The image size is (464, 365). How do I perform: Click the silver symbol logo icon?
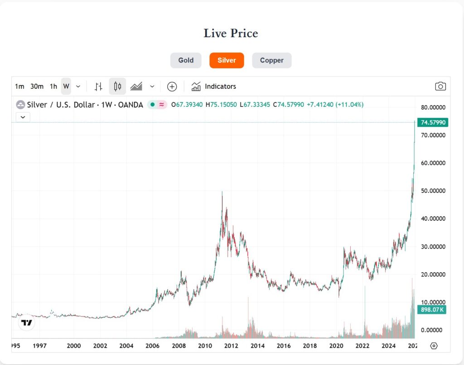click(20, 105)
